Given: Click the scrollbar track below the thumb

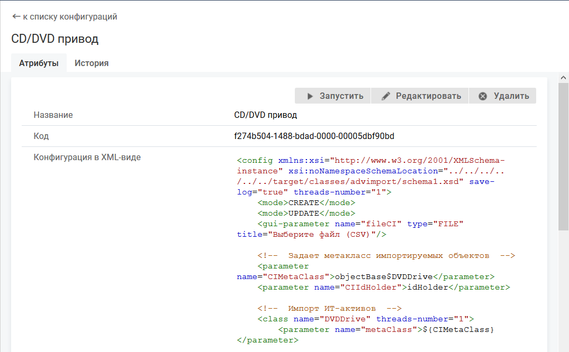Looking at the screenshot, I should pos(563,291).
